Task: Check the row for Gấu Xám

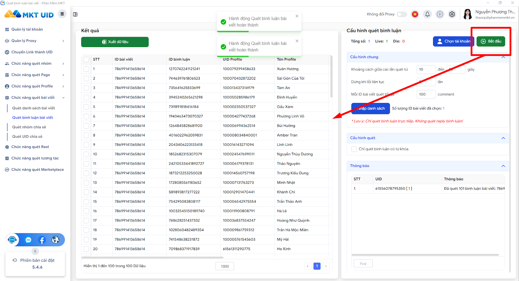Action: (86, 107)
